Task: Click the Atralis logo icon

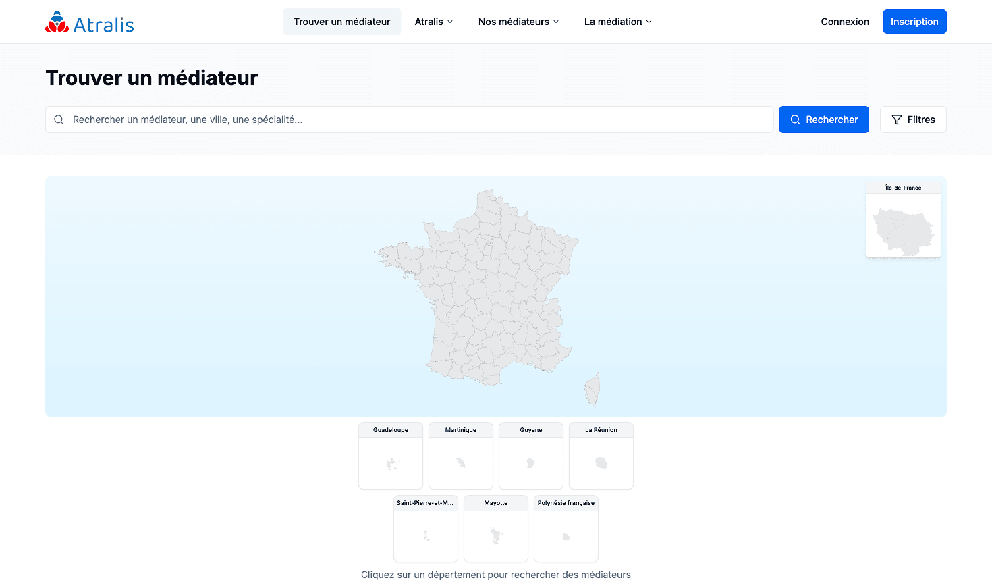Action: pyautogui.click(x=57, y=22)
